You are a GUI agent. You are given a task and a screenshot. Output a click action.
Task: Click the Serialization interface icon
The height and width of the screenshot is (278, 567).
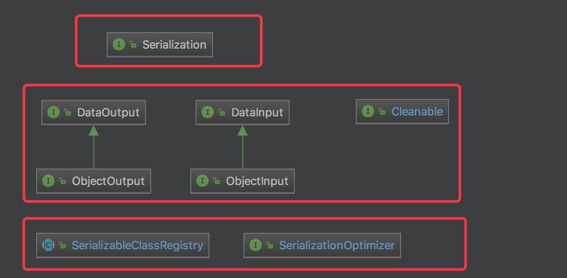118,45
